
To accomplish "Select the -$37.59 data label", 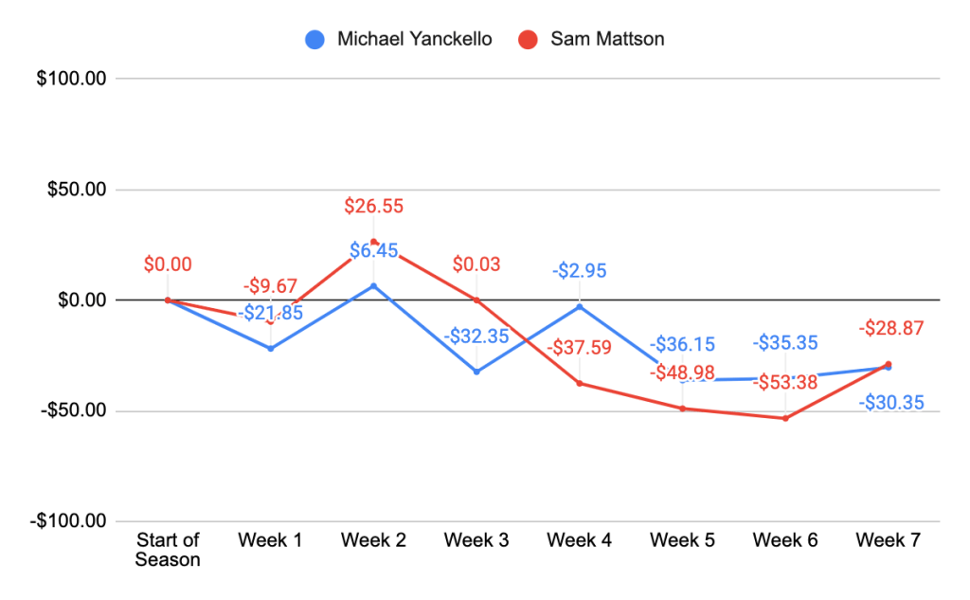I will tap(580, 348).
